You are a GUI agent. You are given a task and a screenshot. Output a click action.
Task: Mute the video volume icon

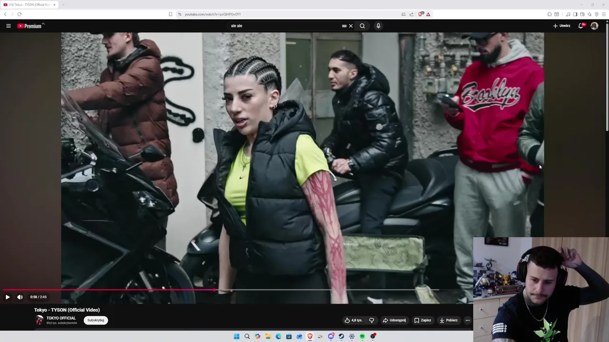[x=20, y=297]
